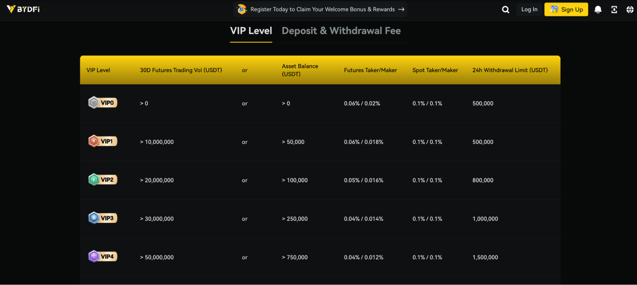This screenshot has height=285, width=637.
Task: Click the VIP2 green badge
Action: click(103, 180)
